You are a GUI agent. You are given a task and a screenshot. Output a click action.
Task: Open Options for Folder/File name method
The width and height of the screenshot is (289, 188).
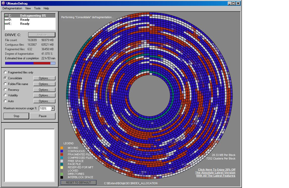click(x=44, y=84)
